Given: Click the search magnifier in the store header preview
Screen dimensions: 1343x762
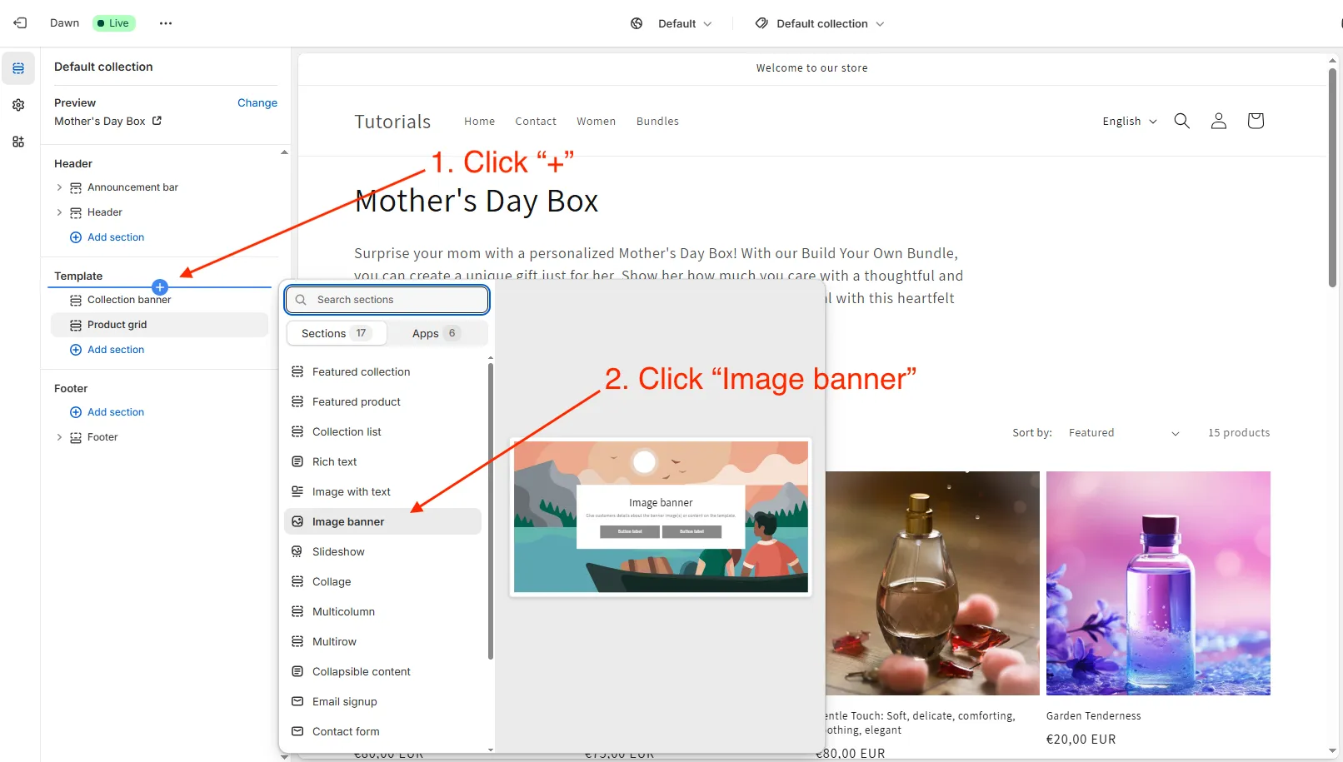Looking at the screenshot, I should 1181,120.
